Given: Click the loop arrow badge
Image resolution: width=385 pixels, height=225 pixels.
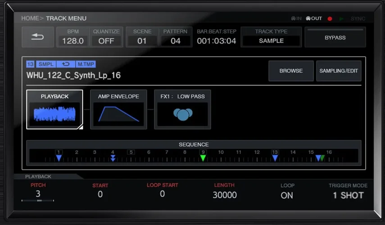Looking at the screenshot, I should pyautogui.click(x=66, y=64).
